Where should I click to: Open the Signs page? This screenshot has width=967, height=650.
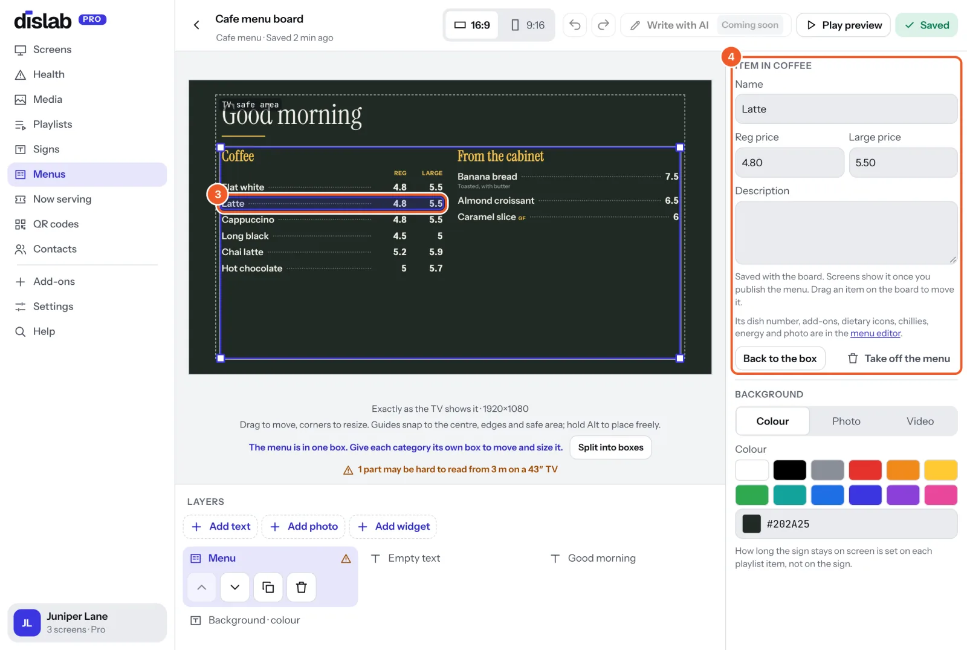[87, 149]
